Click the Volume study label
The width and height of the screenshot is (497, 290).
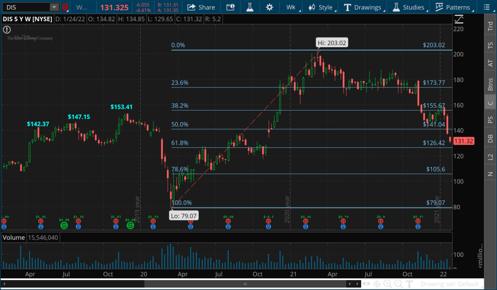click(14, 238)
